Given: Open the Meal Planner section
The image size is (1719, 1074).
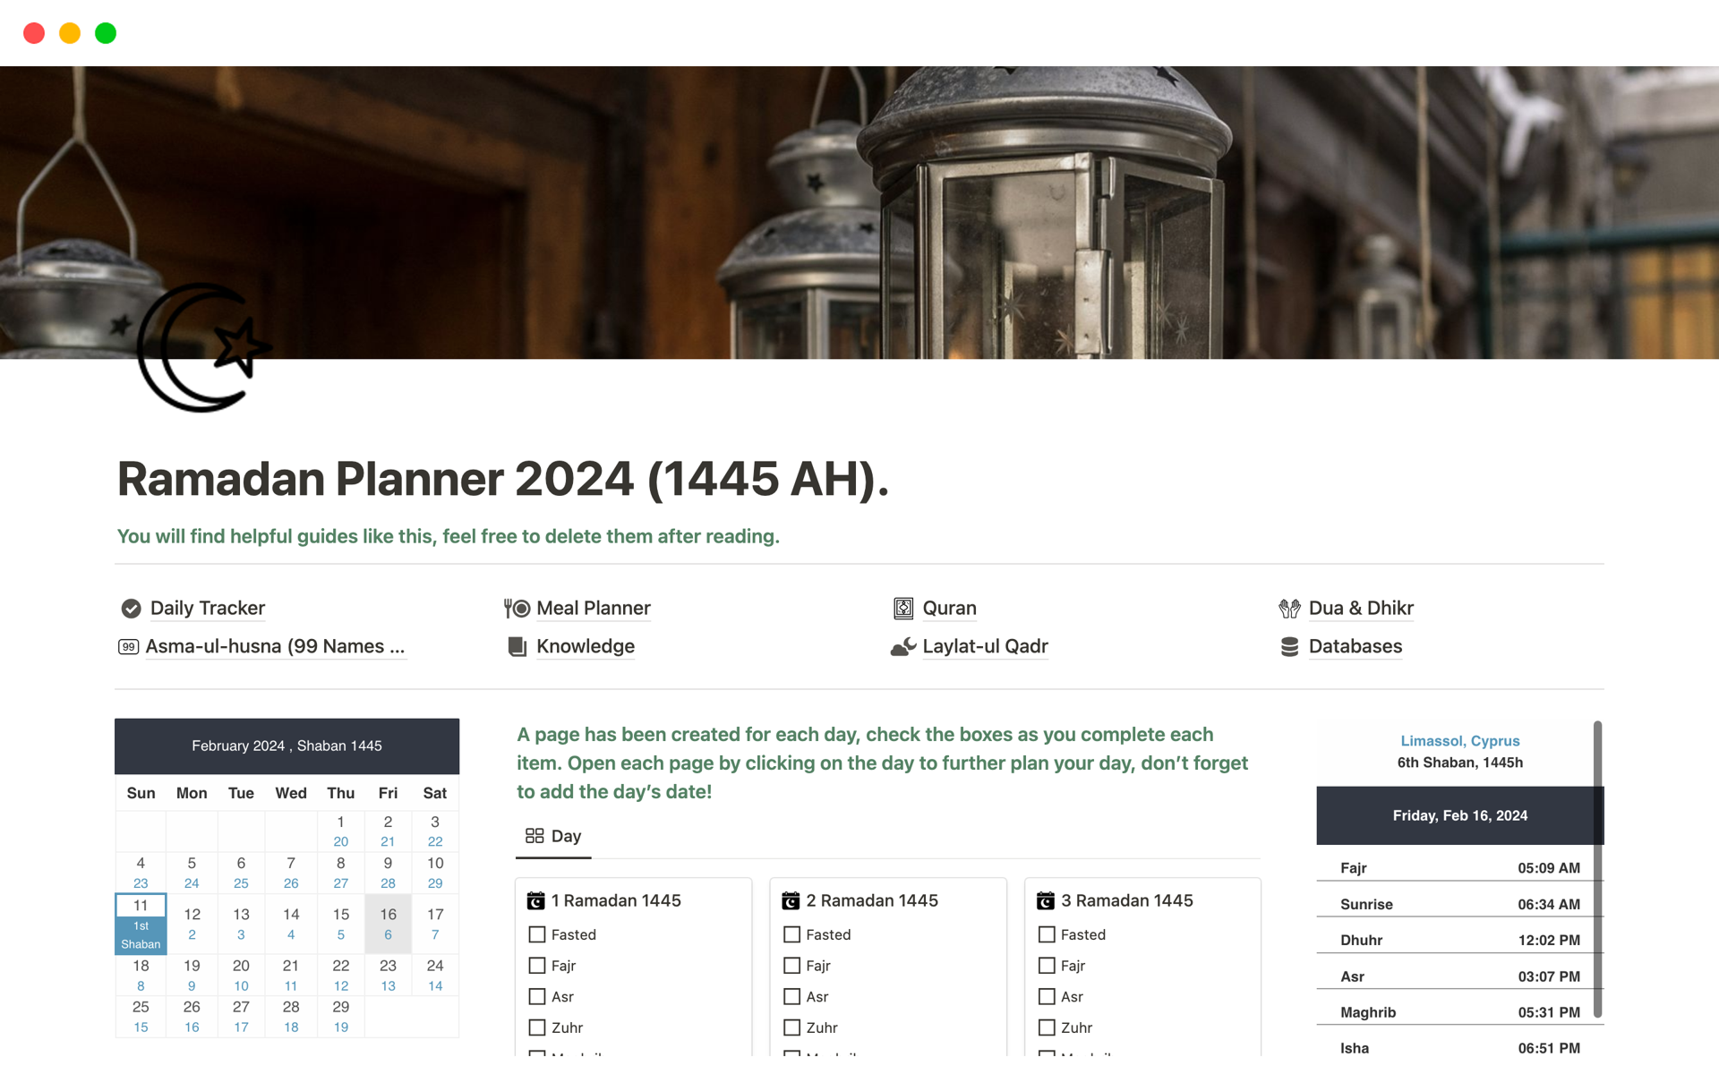Looking at the screenshot, I should point(592,606).
